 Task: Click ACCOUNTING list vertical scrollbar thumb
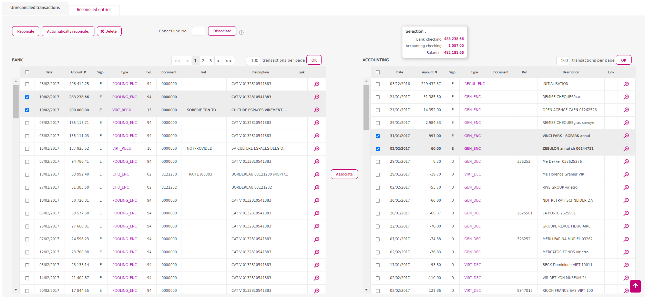pyautogui.click(x=366, y=107)
